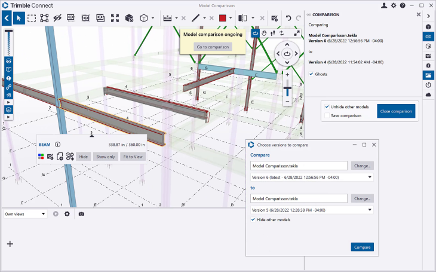
Task: Click the fullscreen expand arrows icon
Action: 297,33
